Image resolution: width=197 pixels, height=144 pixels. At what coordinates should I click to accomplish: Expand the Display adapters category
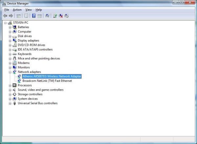click(10, 41)
